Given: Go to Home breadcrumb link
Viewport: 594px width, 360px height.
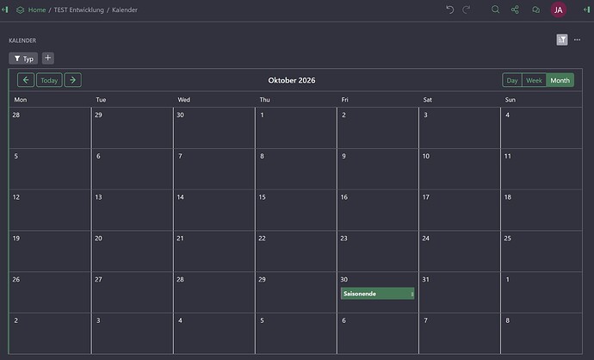Looking at the screenshot, I should point(37,9).
